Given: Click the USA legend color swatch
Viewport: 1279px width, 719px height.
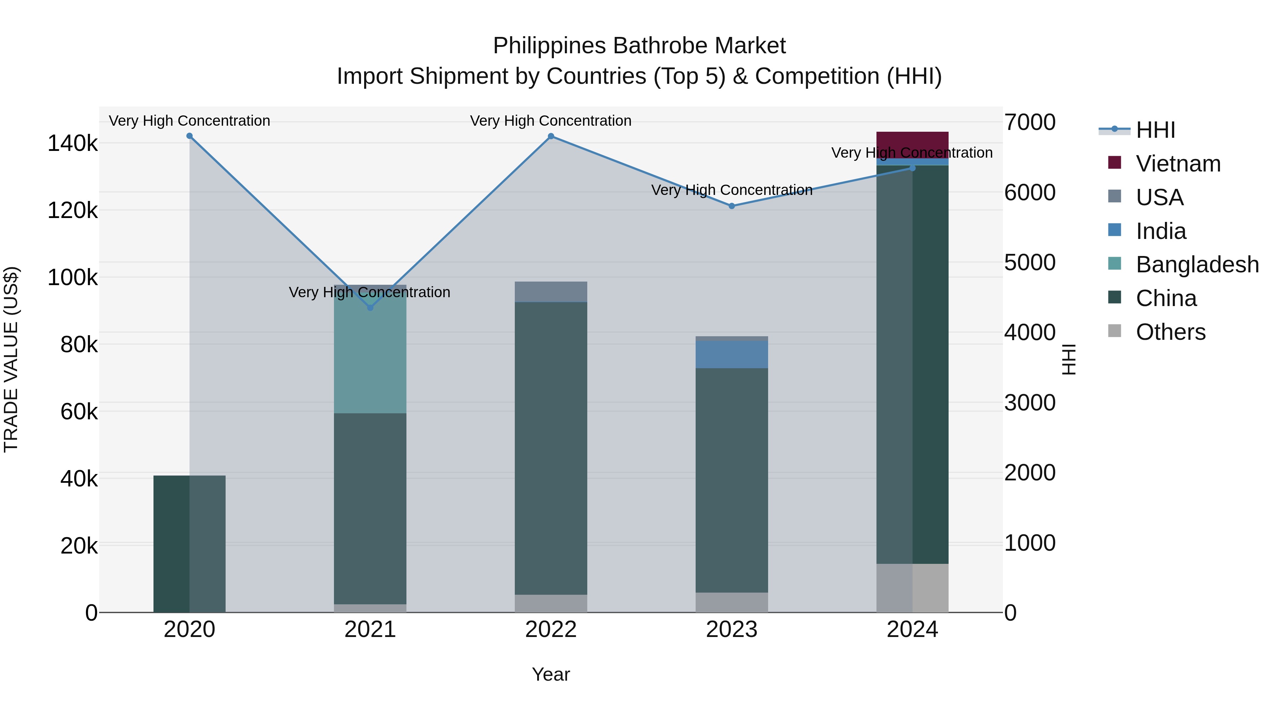Looking at the screenshot, I should pyautogui.click(x=1115, y=196).
